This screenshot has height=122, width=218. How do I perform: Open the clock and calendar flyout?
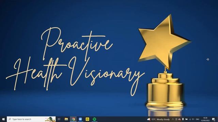click(x=205, y=119)
